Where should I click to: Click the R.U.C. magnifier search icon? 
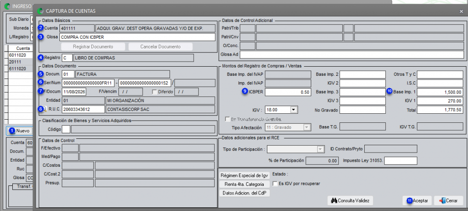[44, 110]
